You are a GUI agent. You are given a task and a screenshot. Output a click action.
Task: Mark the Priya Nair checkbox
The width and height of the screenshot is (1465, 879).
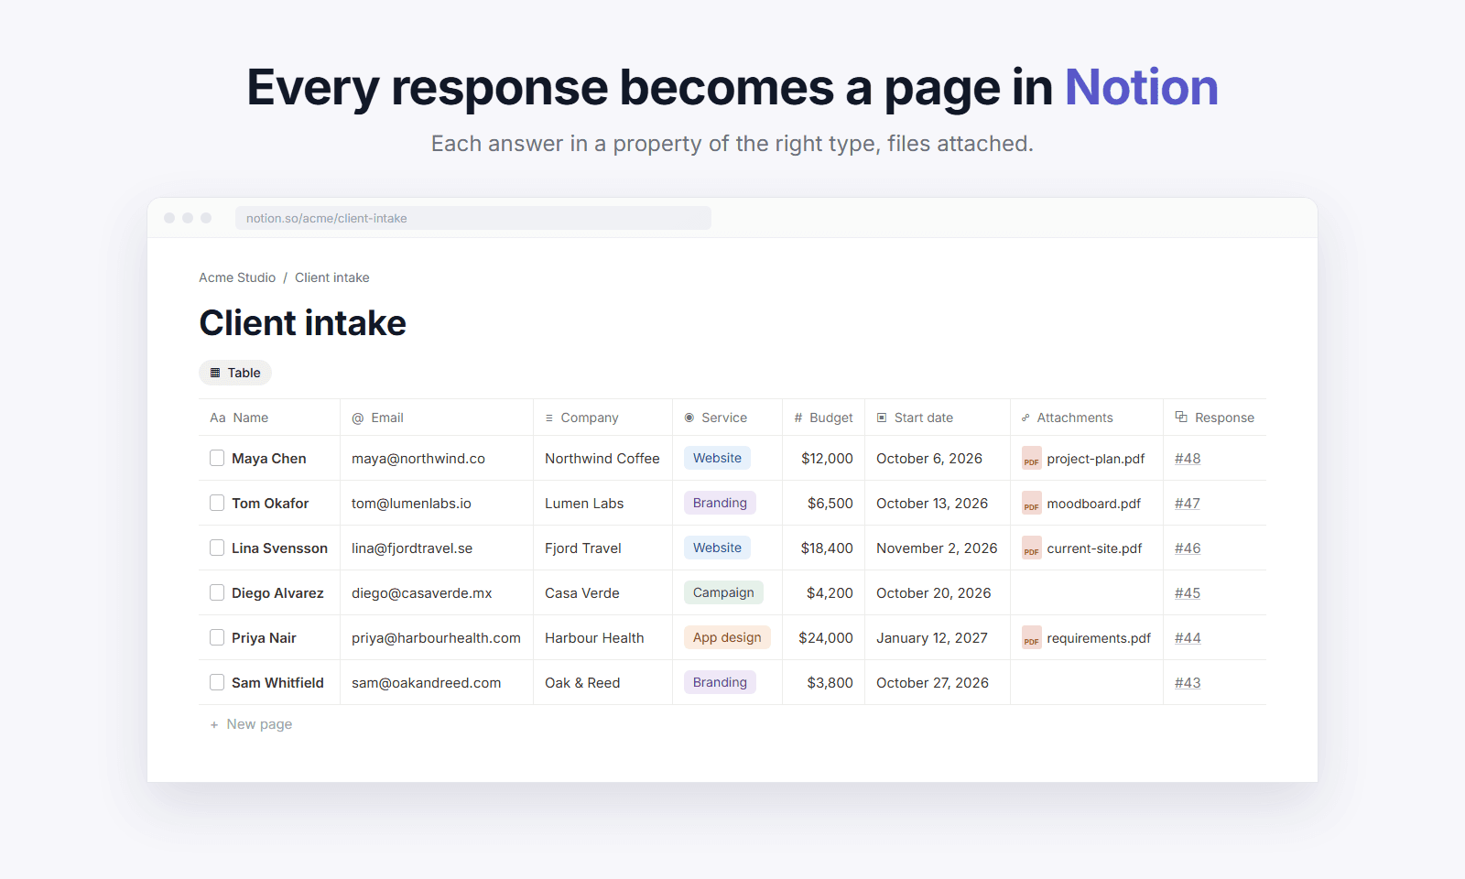pos(217,637)
